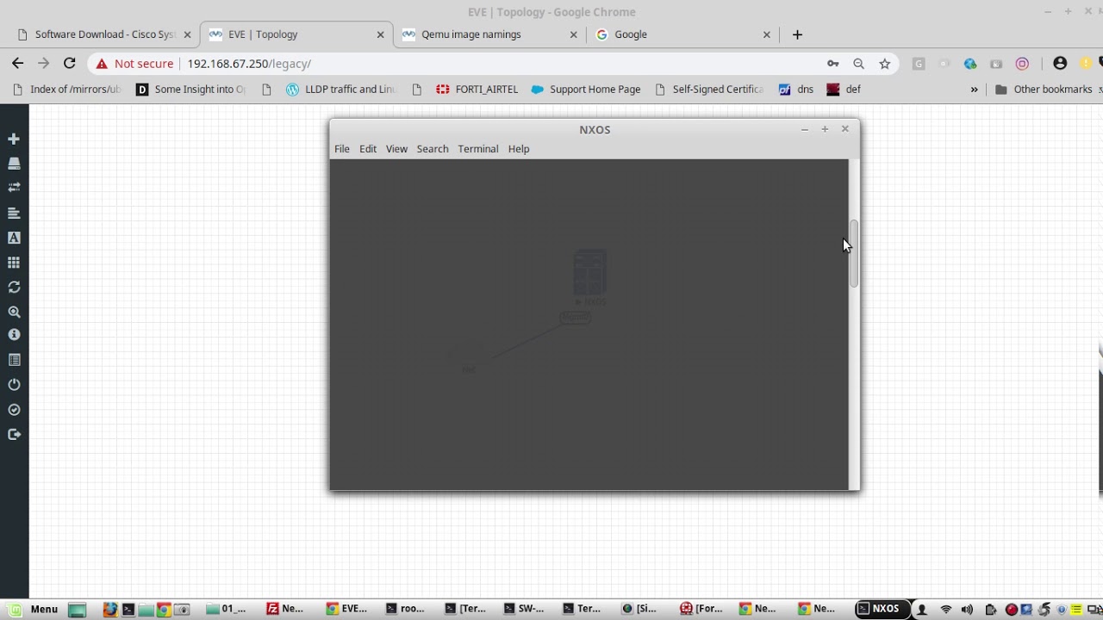Viewport: 1103px width, 620px height.
Task: Open the nodes list icon in EVE sidebar
Action: click(14, 164)
